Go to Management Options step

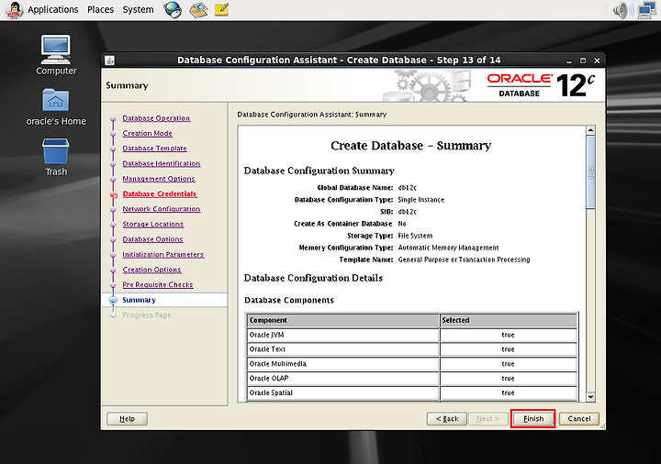[x=159, y=179]
